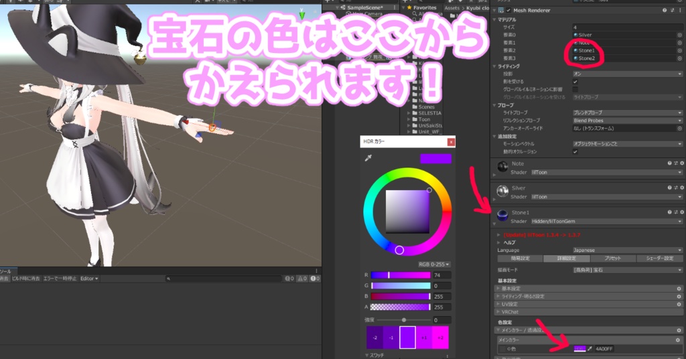Image resolution: width=686 pixels, height=359 pixels.
Task: Toggle 動的オクルージョン checkbox
Action: [x=575, y=151]
